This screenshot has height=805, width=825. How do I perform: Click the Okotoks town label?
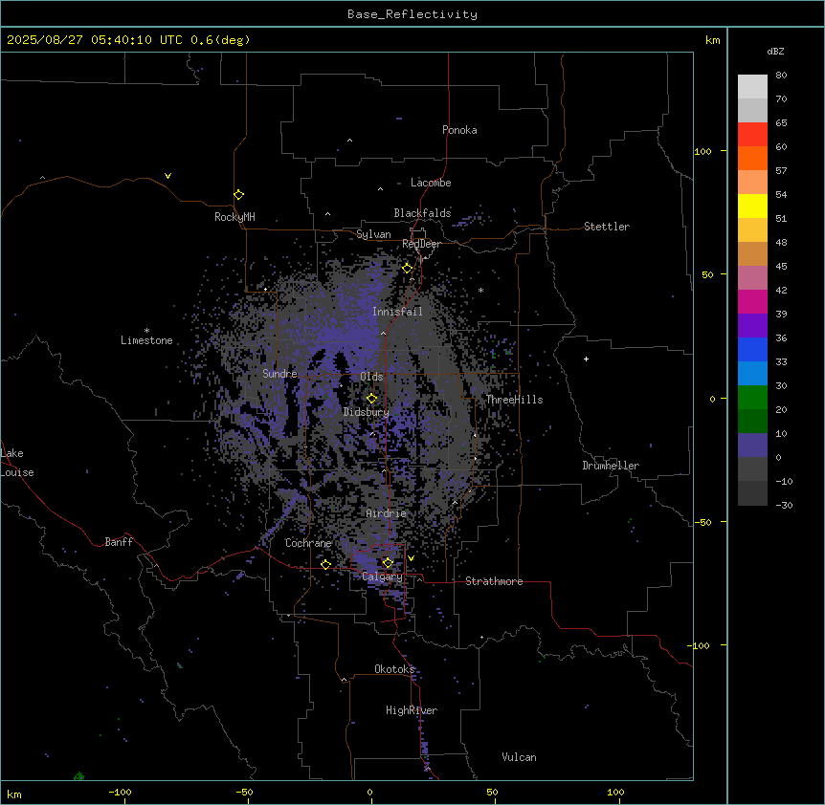coord(394,669)
